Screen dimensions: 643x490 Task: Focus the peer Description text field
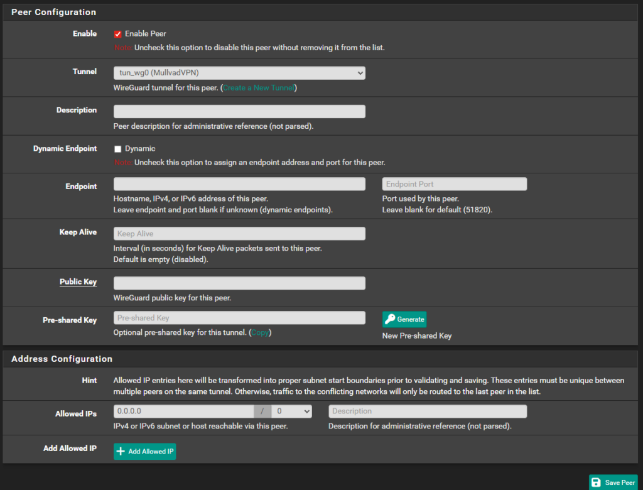[x=239, y=111]
